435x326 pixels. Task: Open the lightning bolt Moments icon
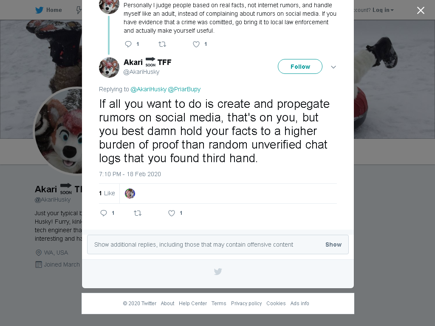79,10
